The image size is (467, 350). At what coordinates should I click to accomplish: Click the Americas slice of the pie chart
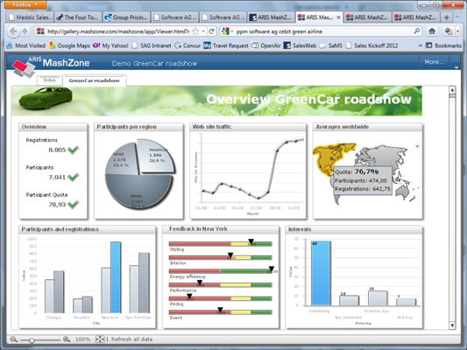tap(156, 156)
